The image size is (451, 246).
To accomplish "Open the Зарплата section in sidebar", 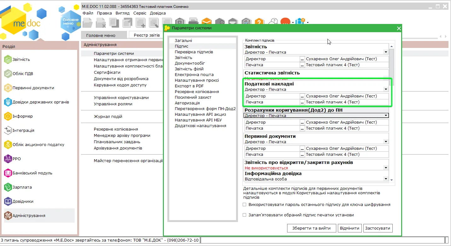I will 18,187.
